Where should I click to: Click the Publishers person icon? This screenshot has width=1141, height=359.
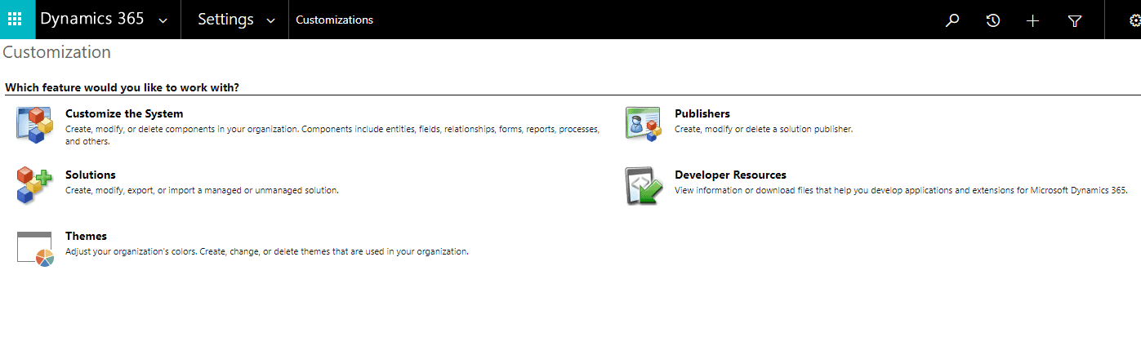coord(643,124)
